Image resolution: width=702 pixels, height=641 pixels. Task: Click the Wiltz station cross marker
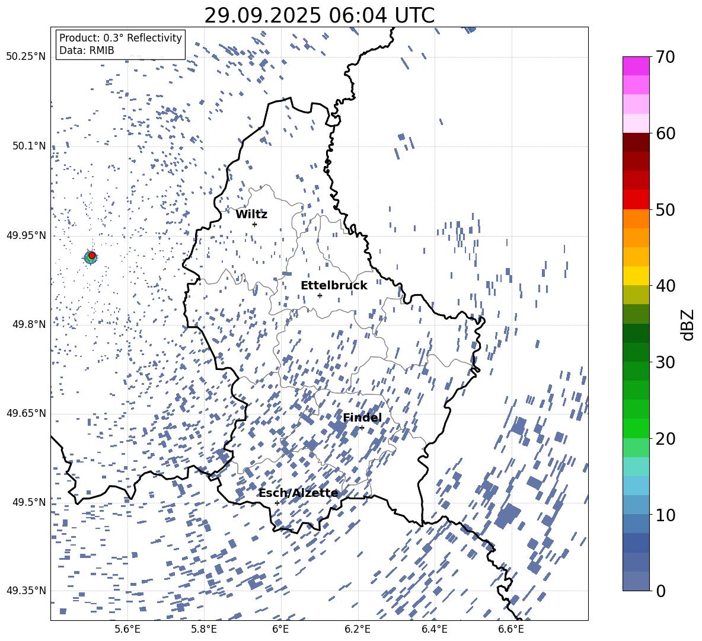(x=255, y=224)
